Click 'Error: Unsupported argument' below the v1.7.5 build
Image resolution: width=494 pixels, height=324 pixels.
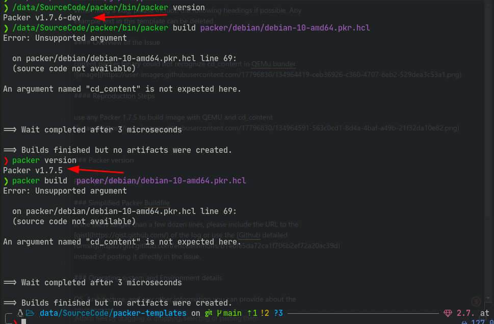(x=65, y=191)
